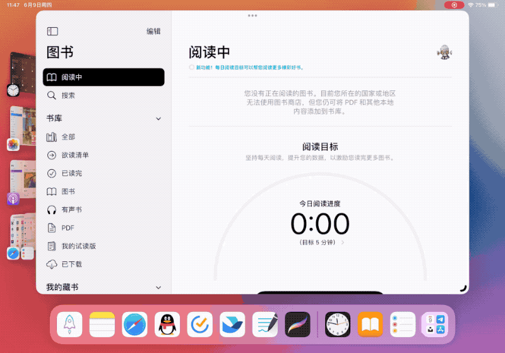Tap the Wi-Fi status icon
The height and width of the screenshot is (353, 505).
coord(471,5)
